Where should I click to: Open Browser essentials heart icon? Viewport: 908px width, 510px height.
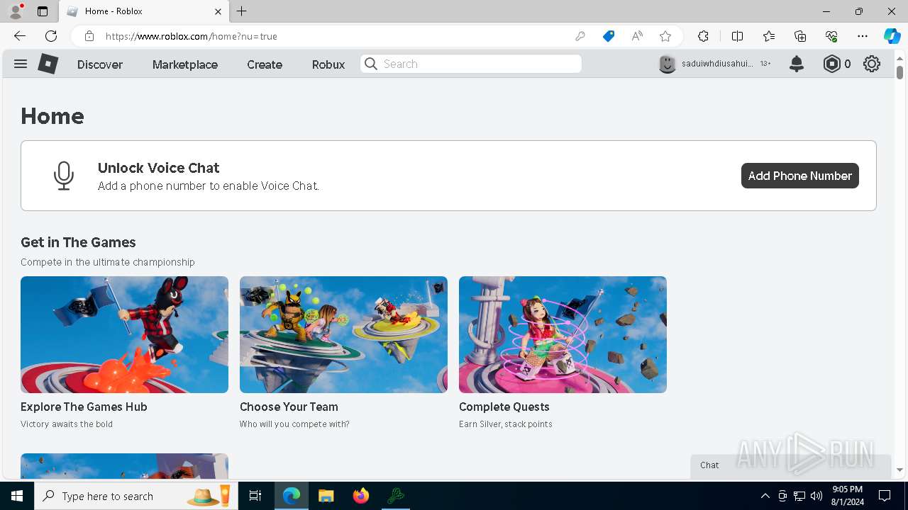click(831, 36)
